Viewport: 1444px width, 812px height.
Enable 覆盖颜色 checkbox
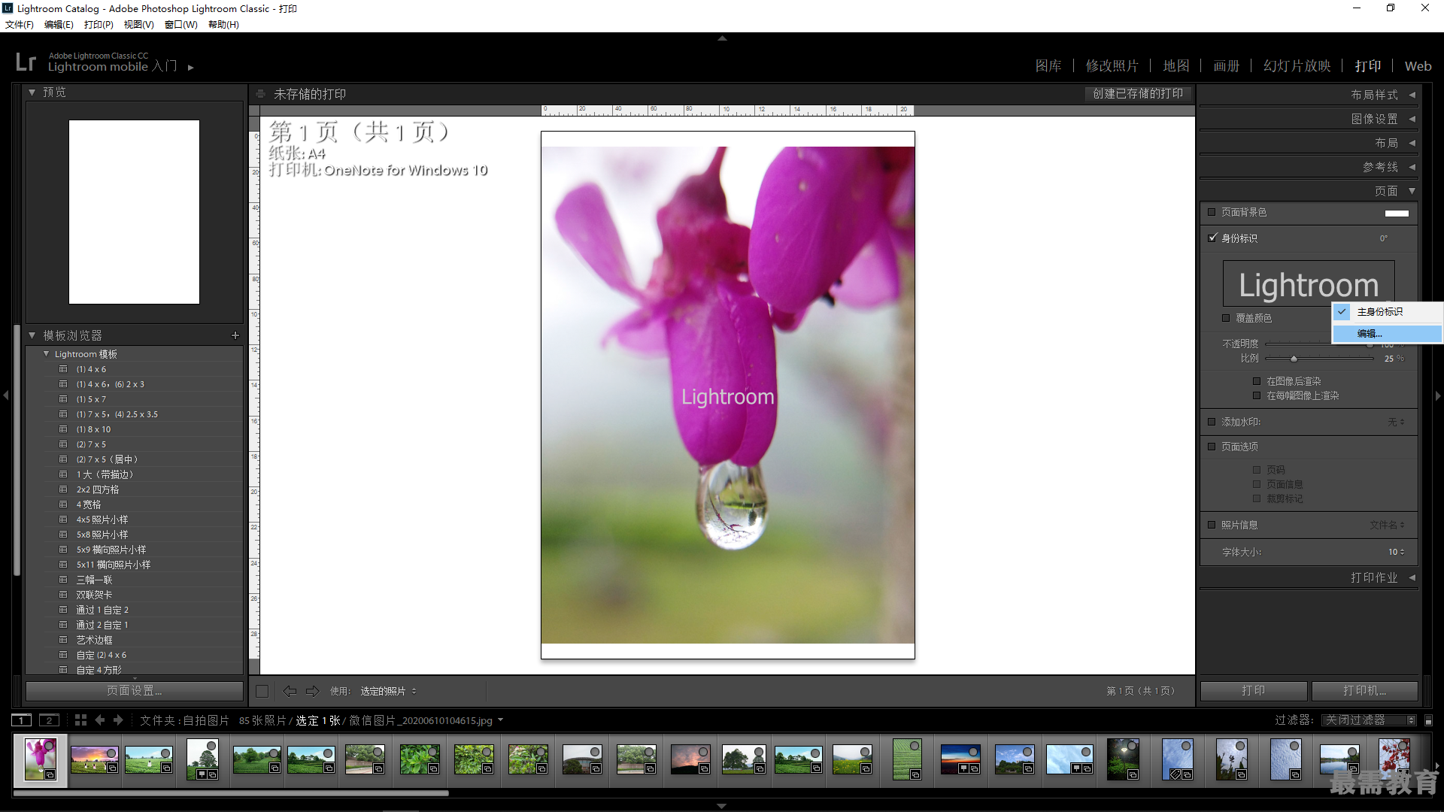tap(1226, 318)
